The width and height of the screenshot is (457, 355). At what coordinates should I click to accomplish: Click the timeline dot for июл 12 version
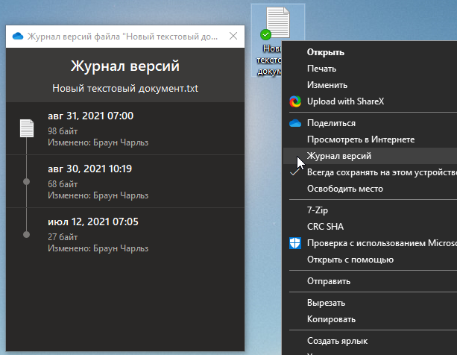[x=27, y=235]
